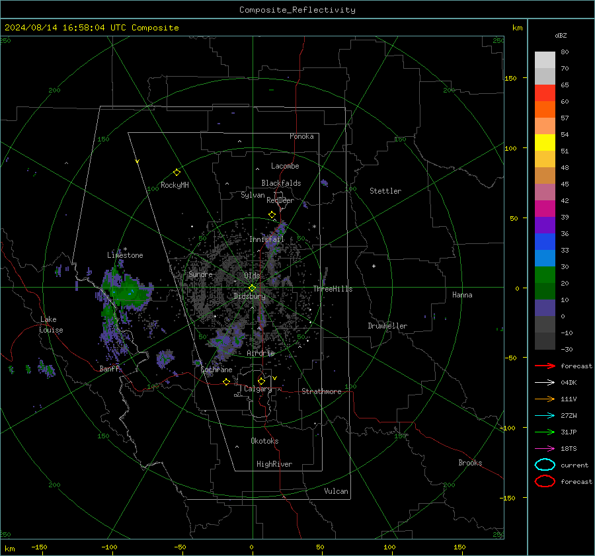Click the RedDeer city label
Viewport: 595px width, 556px height.
280,200
